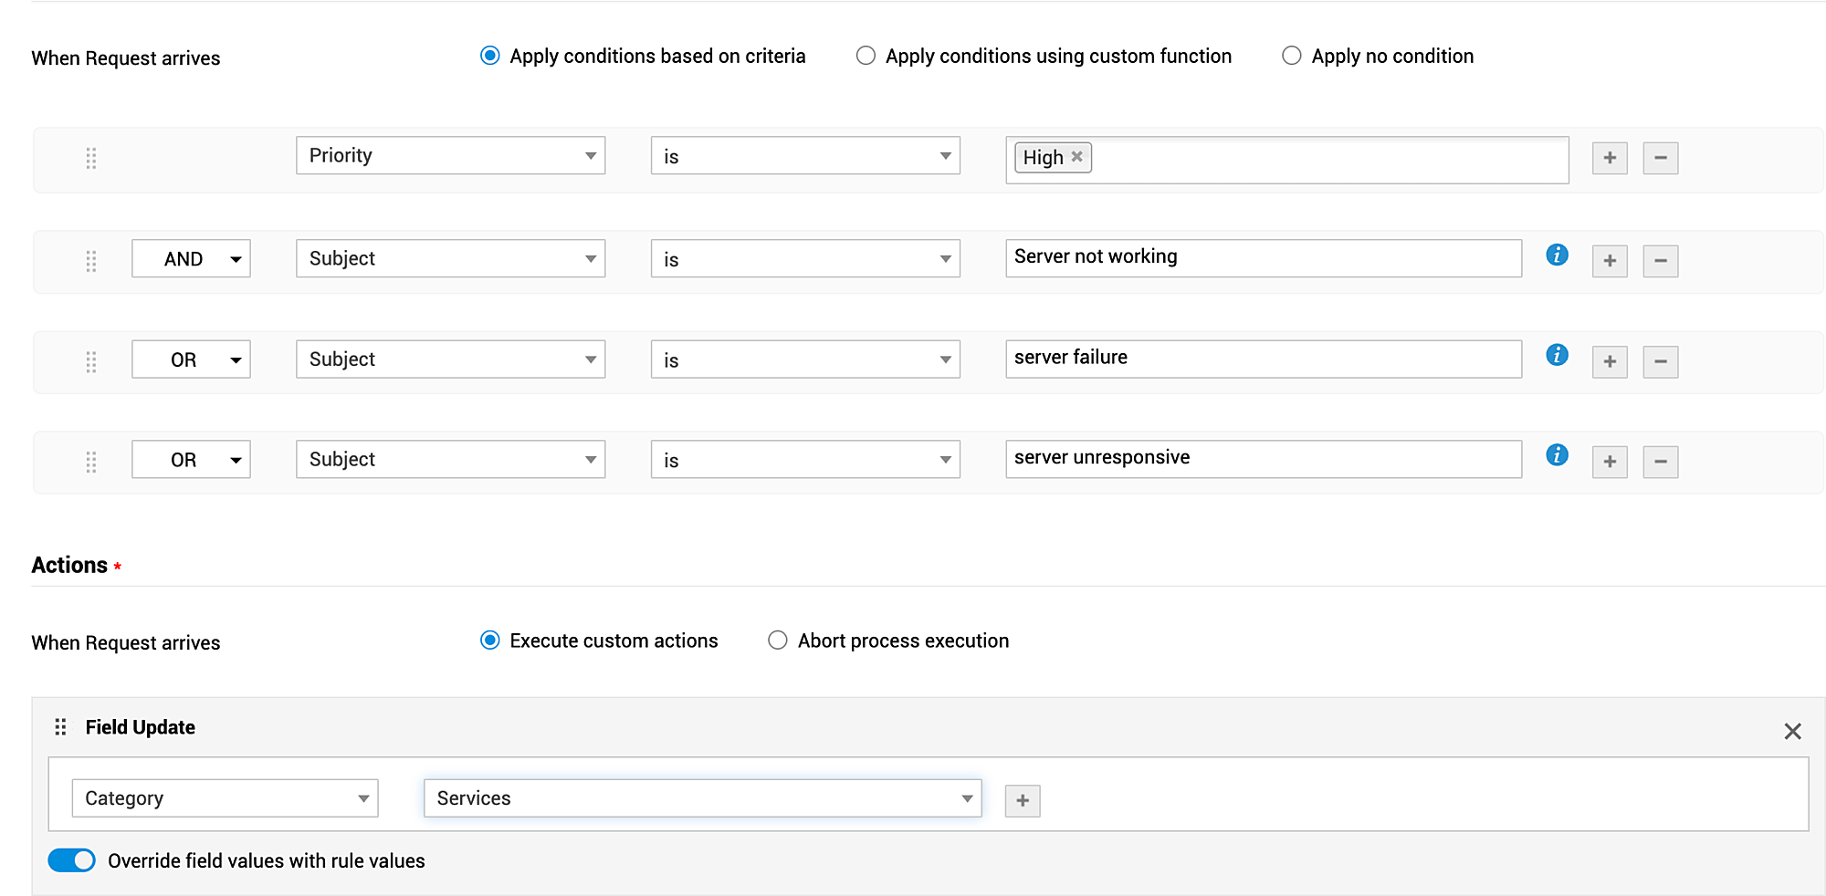Open info icon for 'server failure' row
Image resolution: width=1826 pixels, height=896 pixels.
(x=1558, y=355)
